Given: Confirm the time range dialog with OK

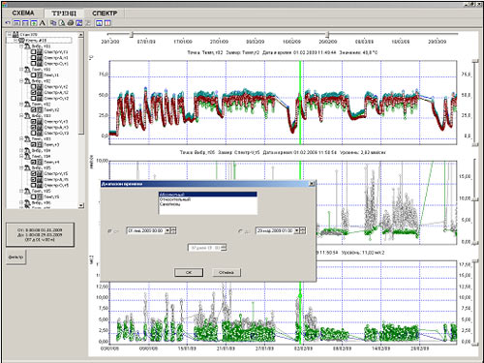Looking at the screenshot, I should 189,272.
